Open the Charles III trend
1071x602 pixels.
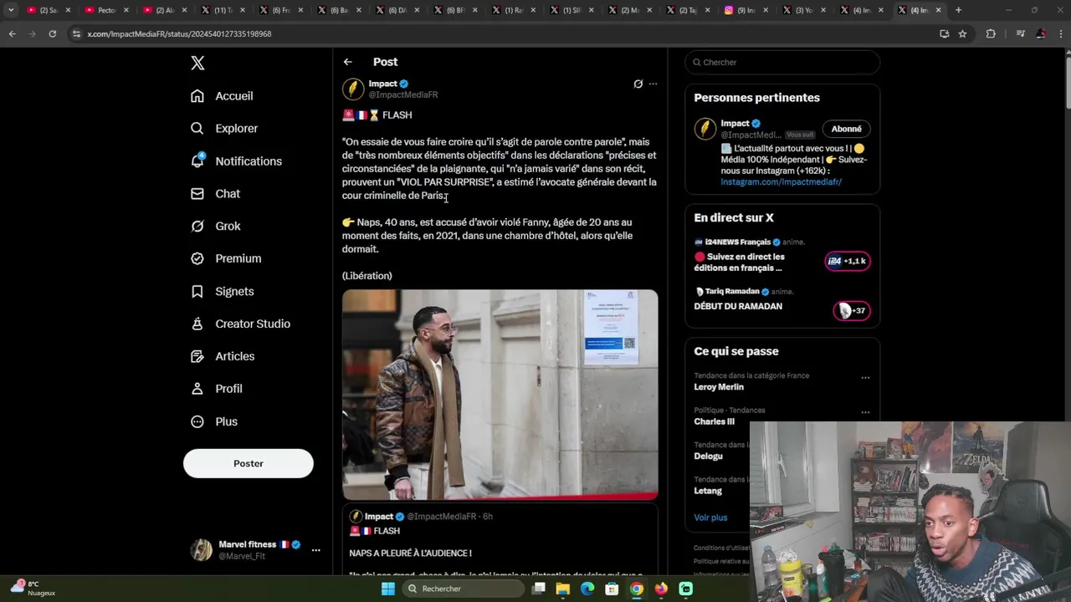(x=714, y=421)
